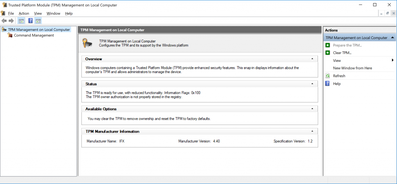The width and height of the screenshot is (397, 184).
Task: Click the Help icon in Actions pane
Action: (x=328, y=83)
